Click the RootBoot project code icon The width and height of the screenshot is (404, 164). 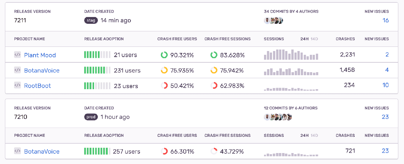coord(17,85)
